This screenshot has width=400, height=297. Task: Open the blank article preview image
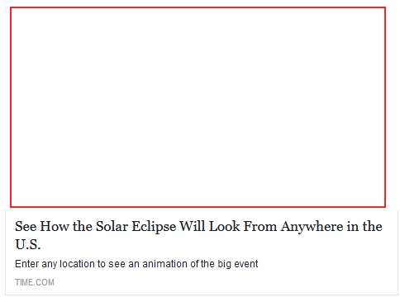click(x=198, y=107)
